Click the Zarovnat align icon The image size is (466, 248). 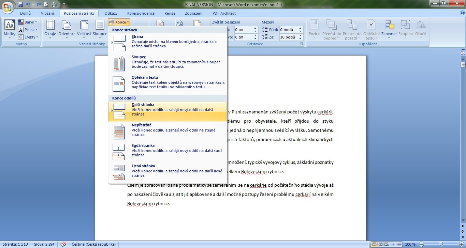[x=389, y=28]
